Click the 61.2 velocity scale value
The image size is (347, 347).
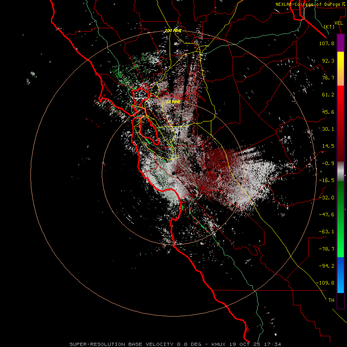328,95
